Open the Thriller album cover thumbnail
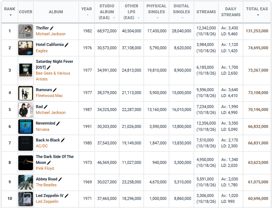The image size is (272, 208). pyautogui.click(x=26, y=31)
